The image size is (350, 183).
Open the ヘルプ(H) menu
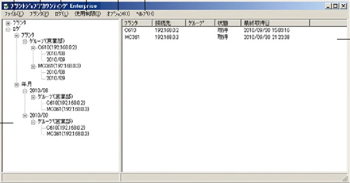(145, 14)
